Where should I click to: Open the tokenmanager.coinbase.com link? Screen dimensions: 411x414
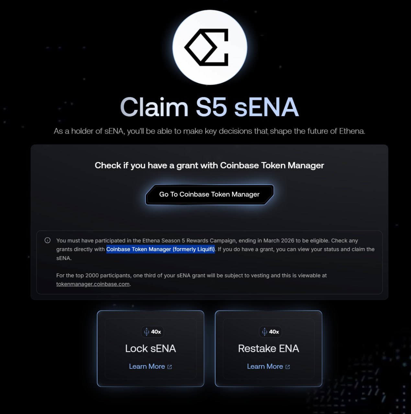point(93,284)
